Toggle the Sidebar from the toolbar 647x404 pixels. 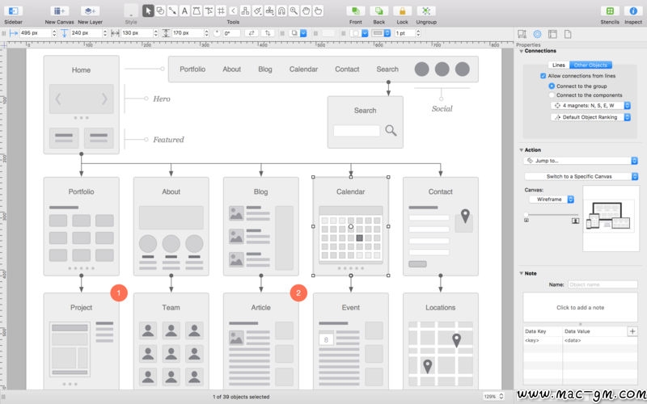13,11
